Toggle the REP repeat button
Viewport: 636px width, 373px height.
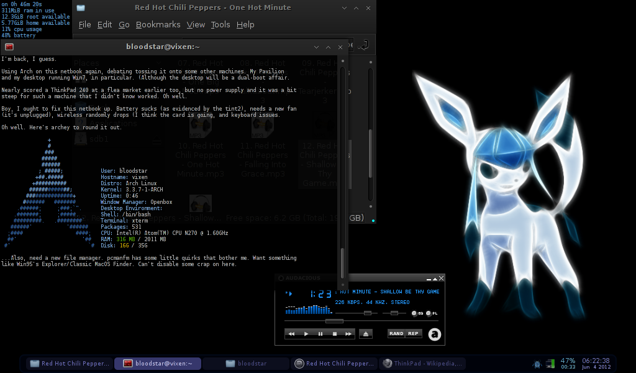pos(414,334)
